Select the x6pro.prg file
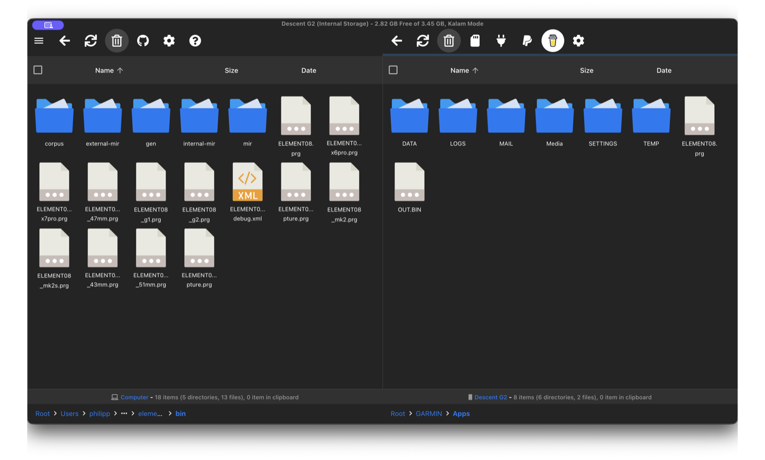The height and width of the screenshot is (460, 765). pyautogui.click(x=344, y=127)
